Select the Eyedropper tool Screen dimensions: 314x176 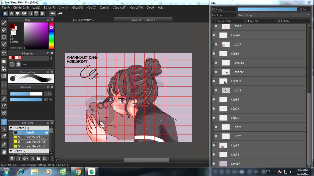pyautogui.click(x=4, y=144)
